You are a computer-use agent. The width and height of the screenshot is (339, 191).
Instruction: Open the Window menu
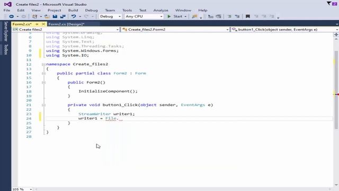pyautogui.click(x=183, y=10)
